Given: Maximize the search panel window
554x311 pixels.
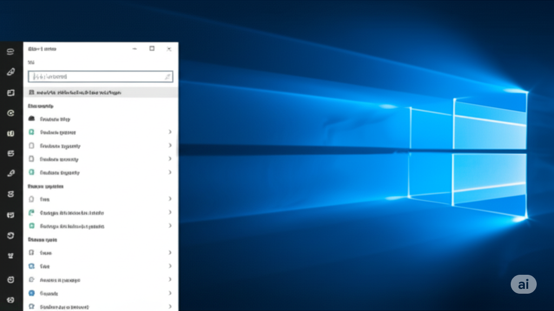Looking at the screenshot, I should coord(152,49).
